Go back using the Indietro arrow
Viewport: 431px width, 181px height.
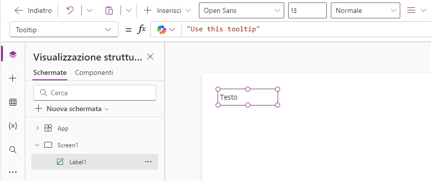coord(19,11)
